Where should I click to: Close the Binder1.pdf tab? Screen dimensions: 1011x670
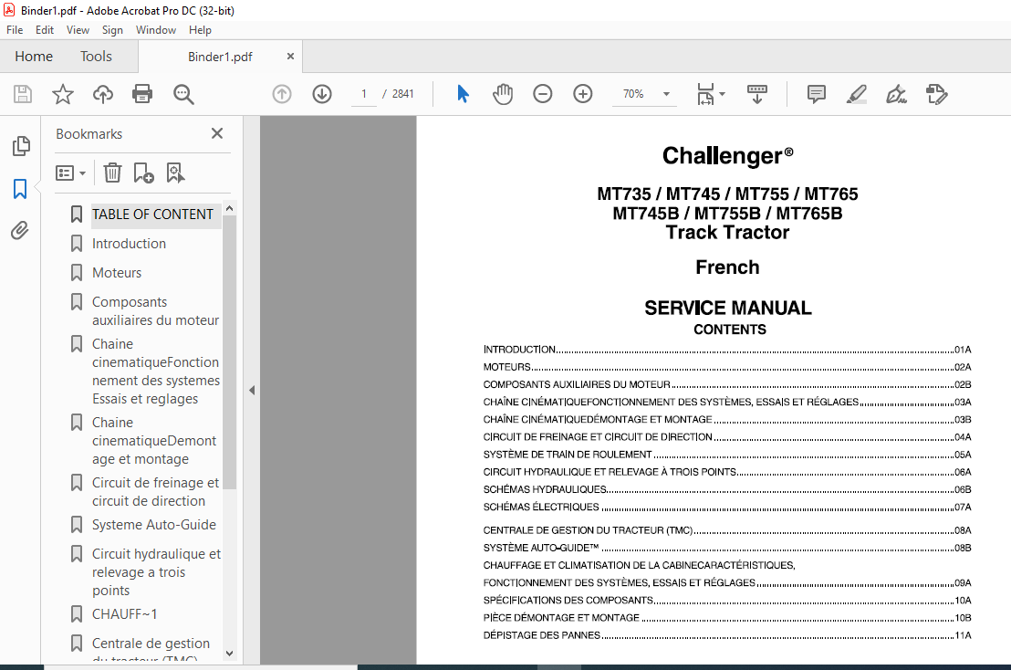(x=290, y=56)
